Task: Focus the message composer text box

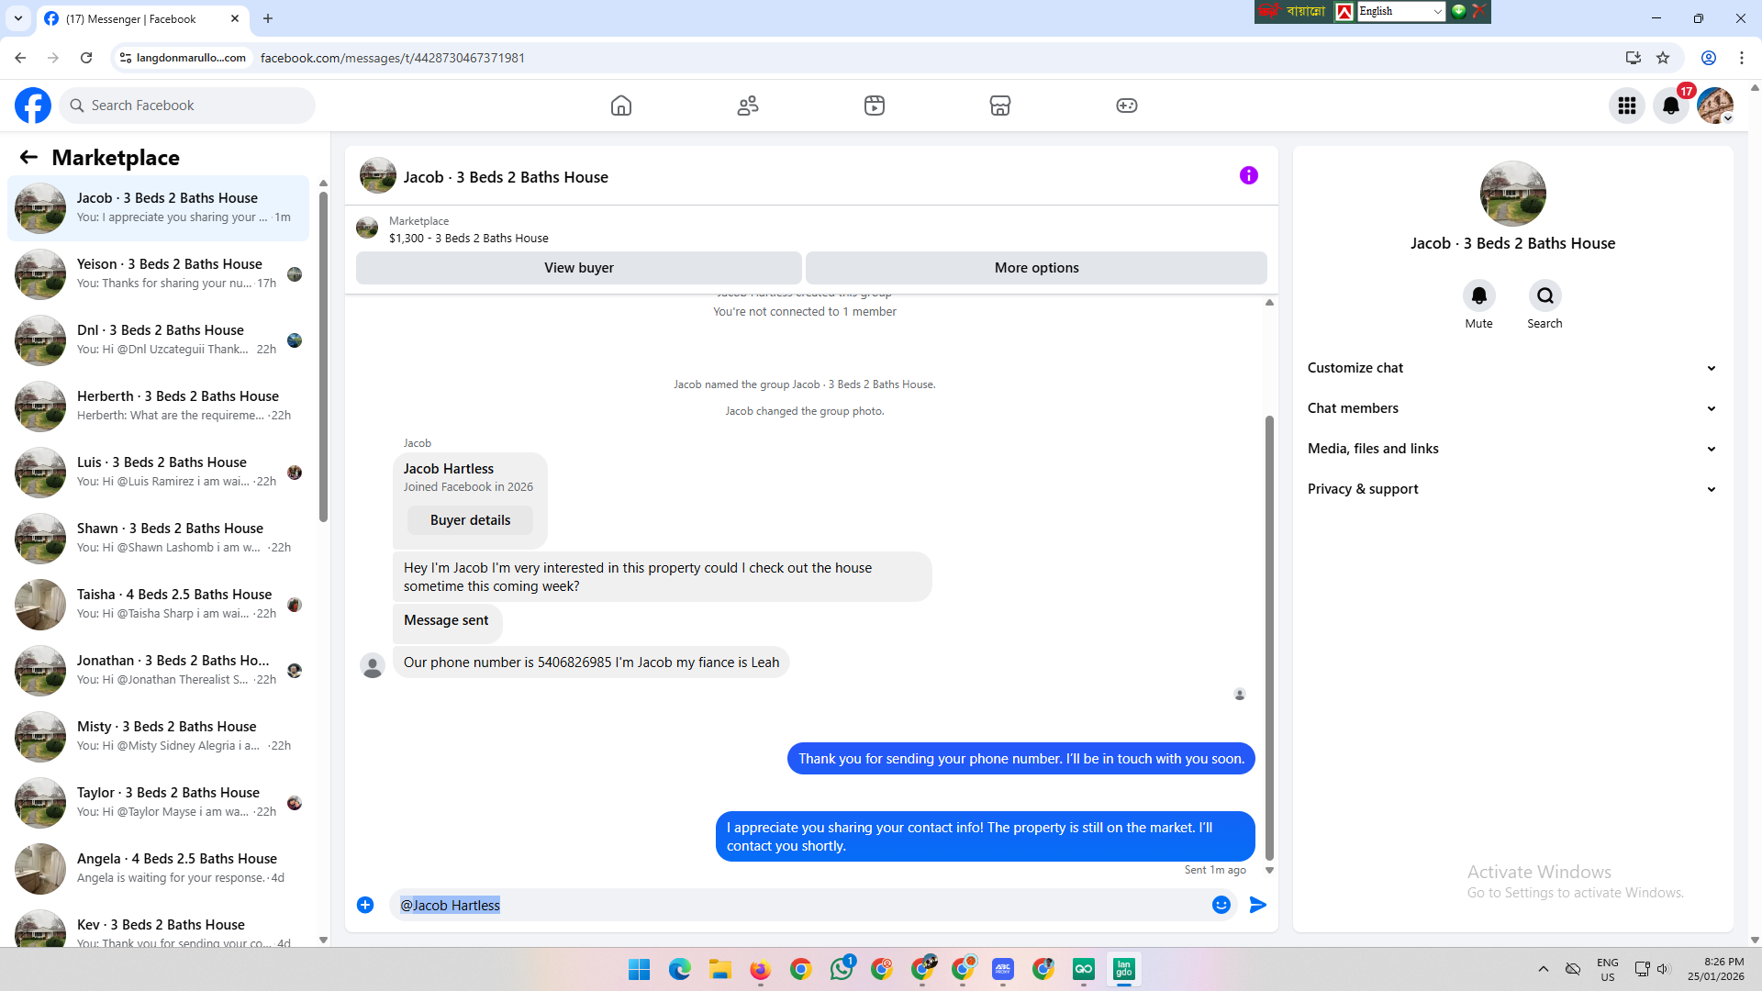Action: tap(798, 905)
